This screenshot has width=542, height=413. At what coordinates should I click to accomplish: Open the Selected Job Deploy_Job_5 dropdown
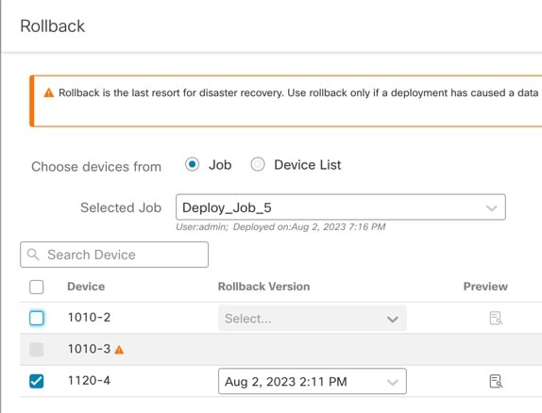coord(341,207)
